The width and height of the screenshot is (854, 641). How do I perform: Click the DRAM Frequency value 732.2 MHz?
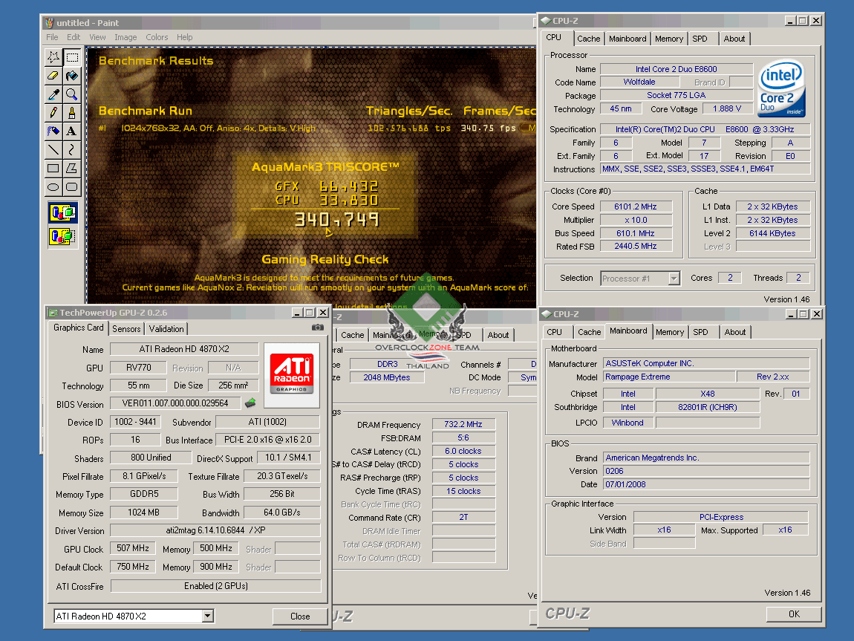[x=463, y=423]
